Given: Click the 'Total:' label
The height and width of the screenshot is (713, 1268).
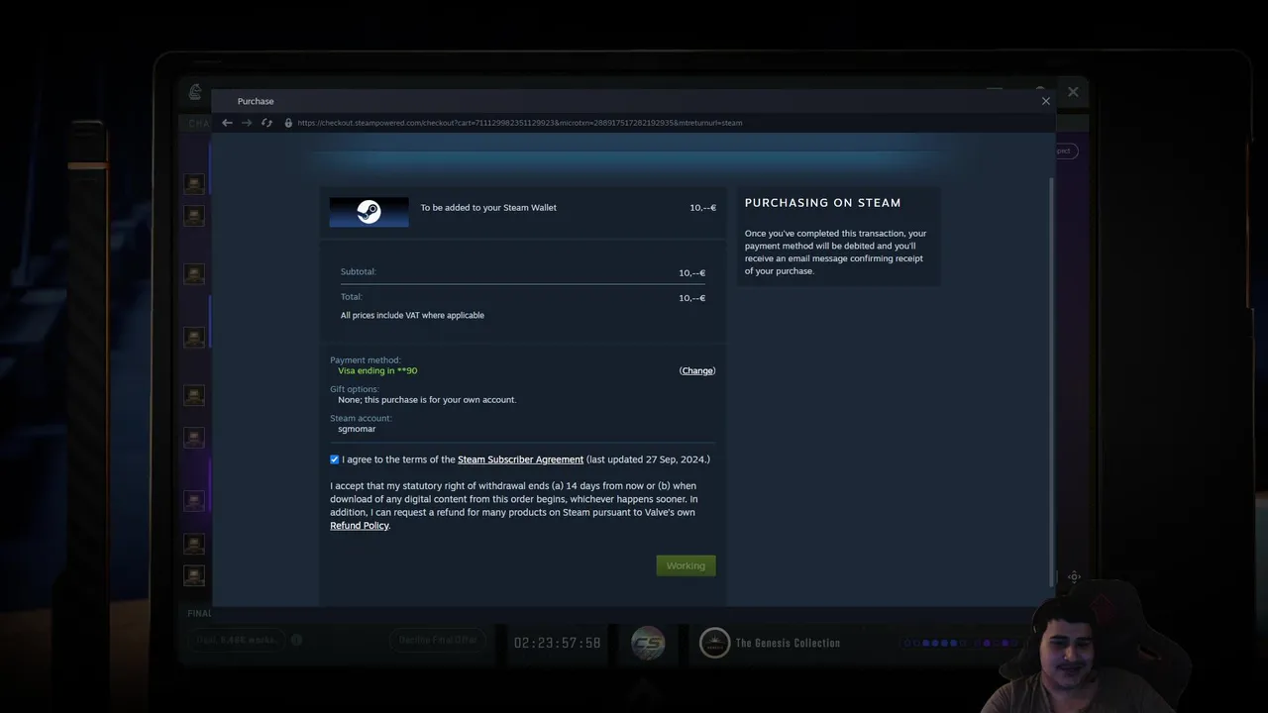Looking at the screenshot, I should click(352, 297).
